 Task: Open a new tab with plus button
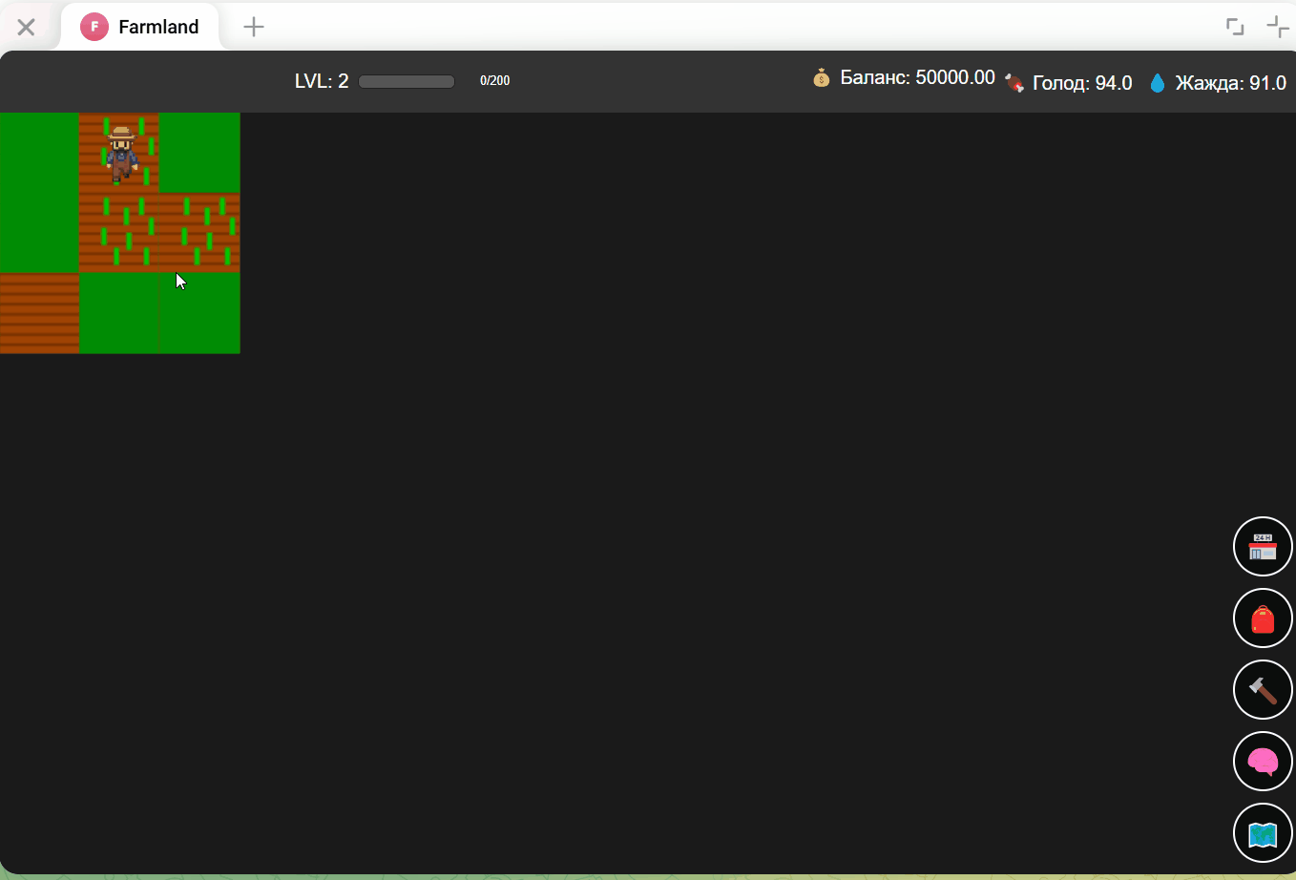click(254, 27)
